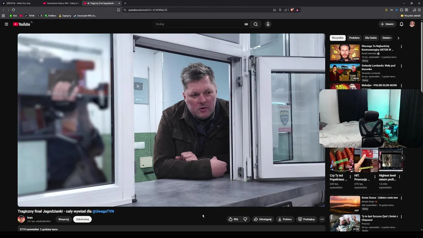This screenshot has width=423, height=238.
Task: Reload the page
Action: 14,10
